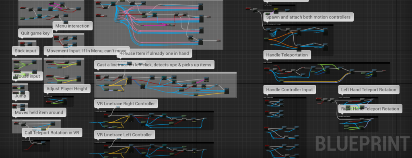This screenshot has height=158, width=412.
Task: Click the 'Moves held item around' comment
Action: tap(39, 112)
